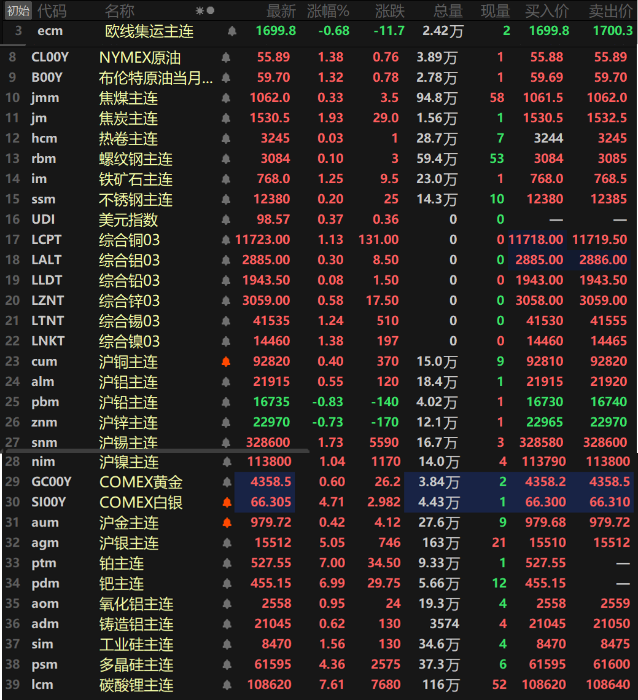Set alert via bell for 螺纹钢主连
This screenshot has height=700, width=638.
[226, 159]
